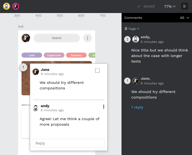This screenshot has width=192, height=155.
Task: Select the Latte tag pill
Action: 32,55
